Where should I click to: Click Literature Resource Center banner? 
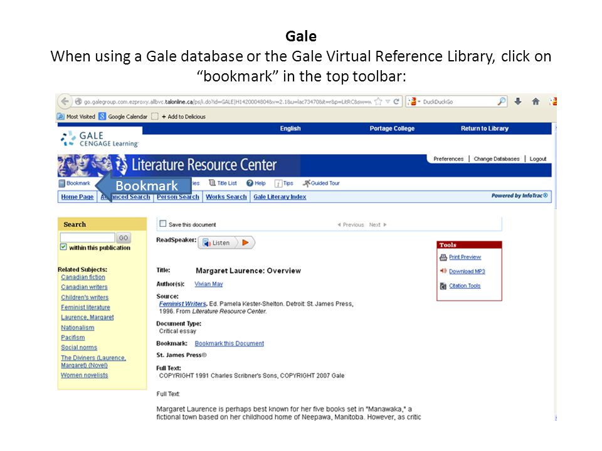179,165
